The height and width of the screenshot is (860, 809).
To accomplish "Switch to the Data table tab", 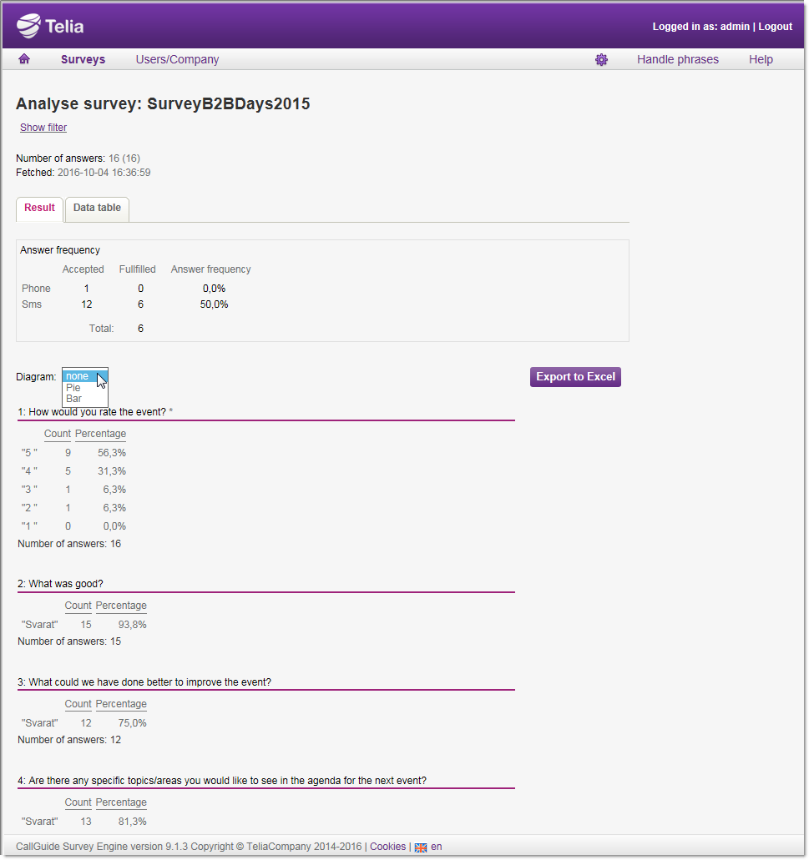I will point(97,208).
